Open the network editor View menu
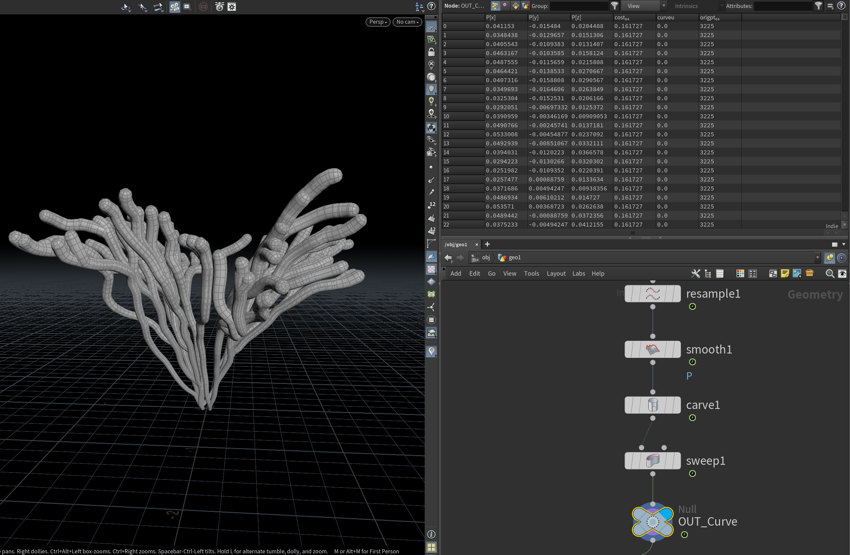850x555 pixels. pos(510,273)
